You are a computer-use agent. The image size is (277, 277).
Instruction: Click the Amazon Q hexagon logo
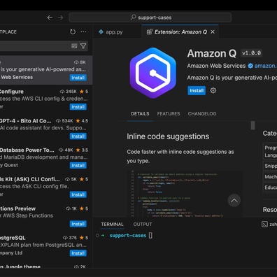153,73
